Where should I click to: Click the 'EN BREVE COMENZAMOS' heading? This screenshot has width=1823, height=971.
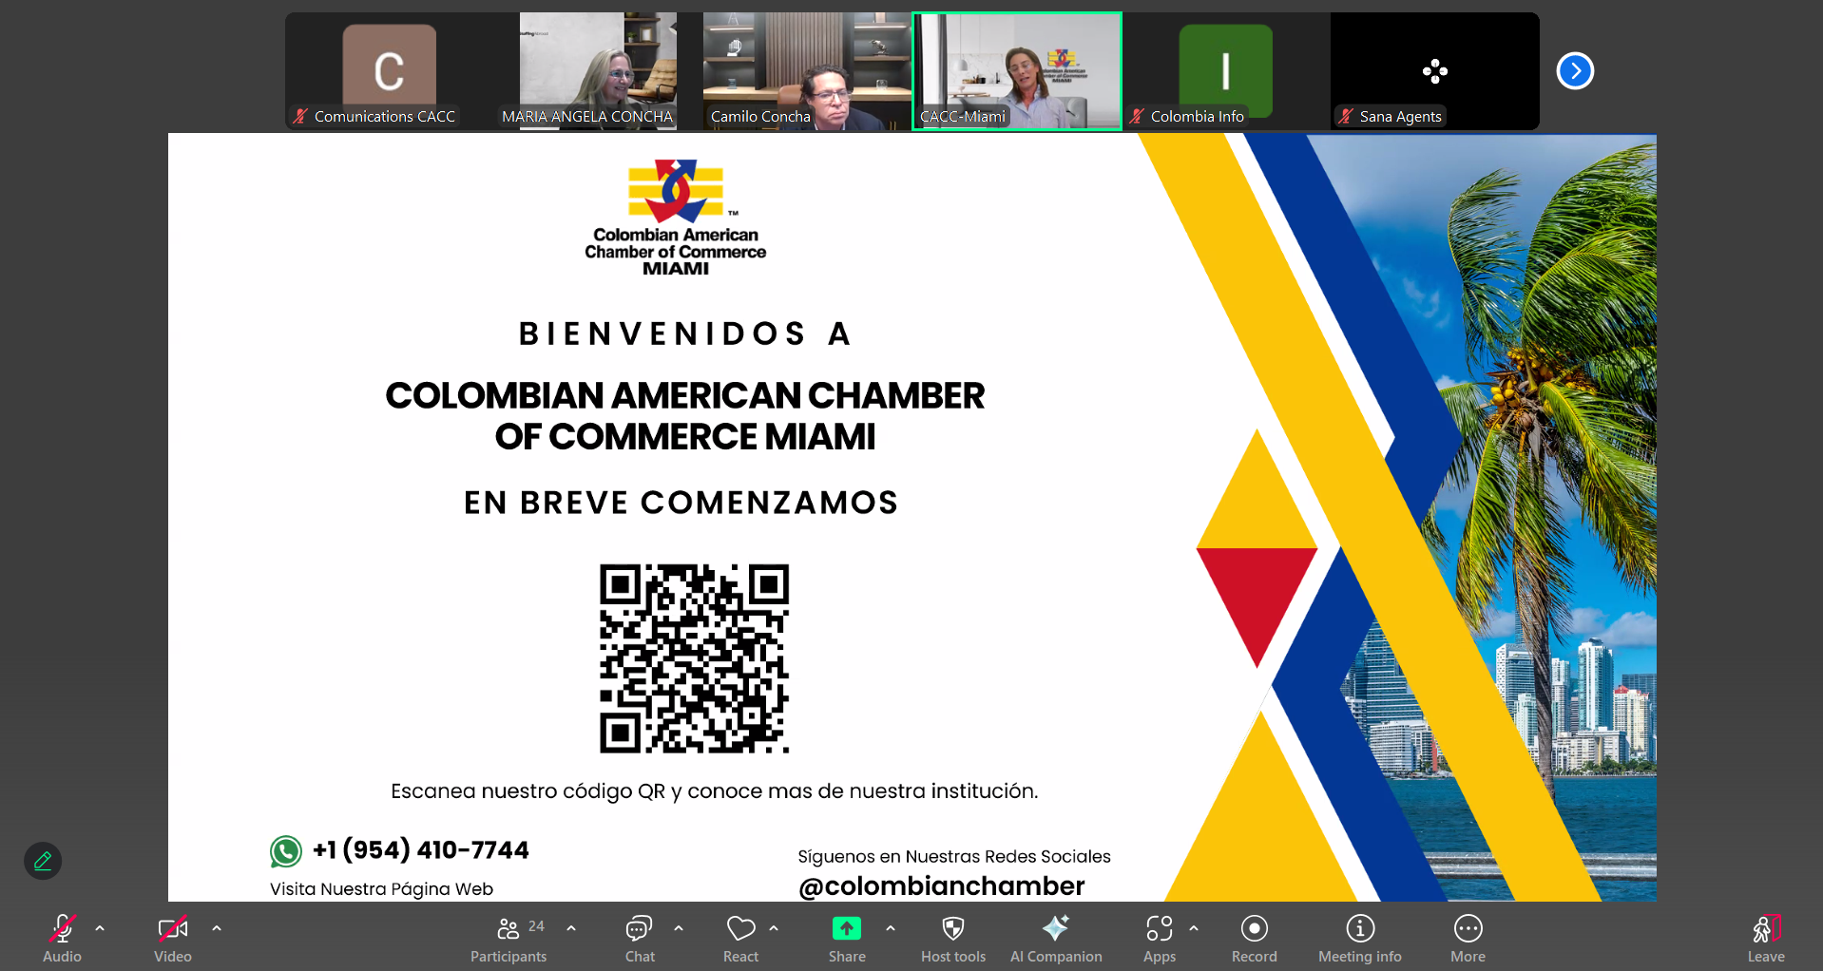[681, 503]
